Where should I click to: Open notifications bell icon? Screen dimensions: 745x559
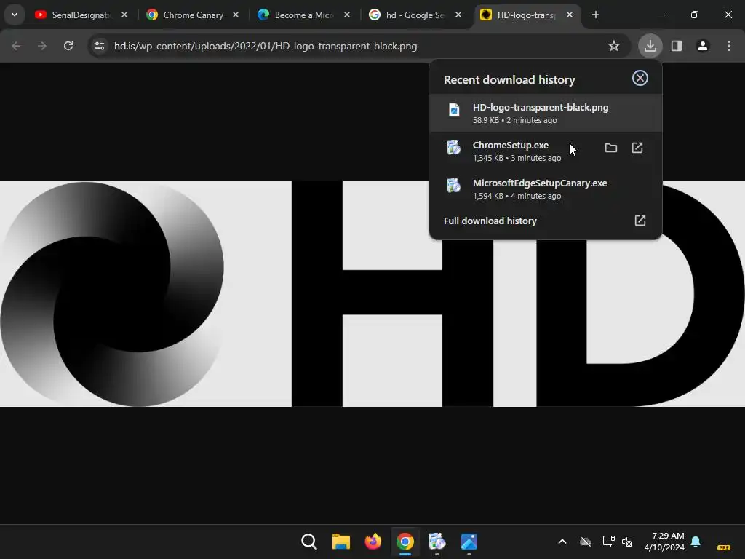[696, 542]
